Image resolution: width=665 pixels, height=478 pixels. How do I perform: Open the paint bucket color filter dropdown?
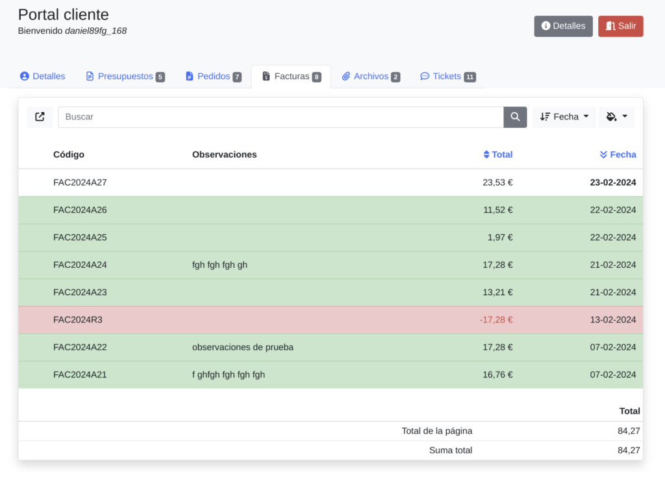pyautogui.click(x=616, y=117)
